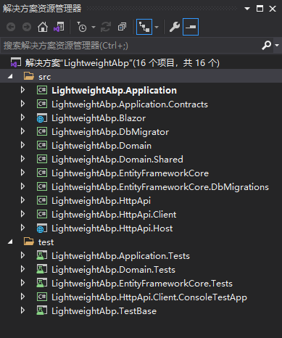Image resolution: width=282 pixels, height=338 pixels.
Task: Expand LightweightAbp.HttpApi.Client node
Action: coord(22,214)
